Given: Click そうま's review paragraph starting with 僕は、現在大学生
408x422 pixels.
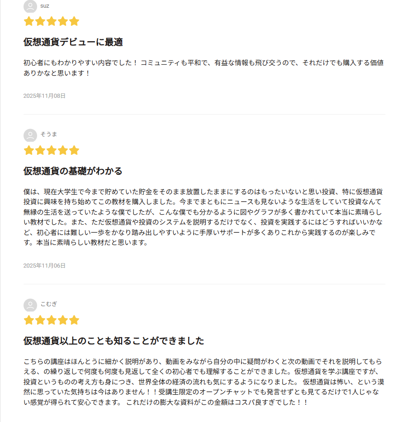Looking at the screenshot, I should point(204,217).
